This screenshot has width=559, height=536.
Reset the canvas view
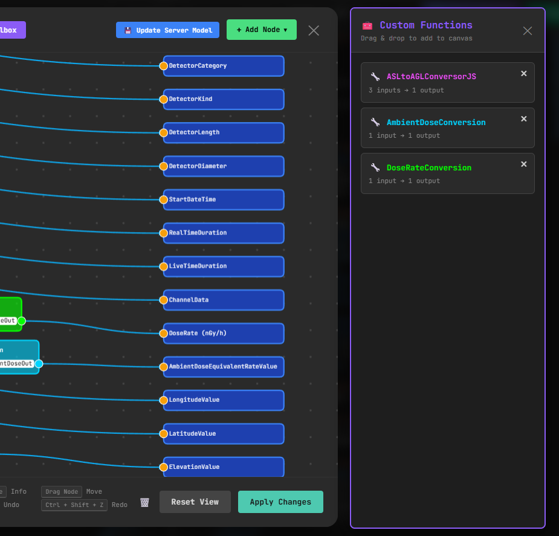(x=195, y=502)
